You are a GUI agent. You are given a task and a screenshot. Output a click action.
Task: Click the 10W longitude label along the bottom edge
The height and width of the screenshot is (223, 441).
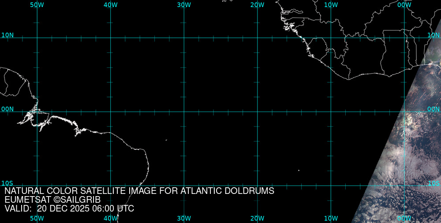pos(331,218)
